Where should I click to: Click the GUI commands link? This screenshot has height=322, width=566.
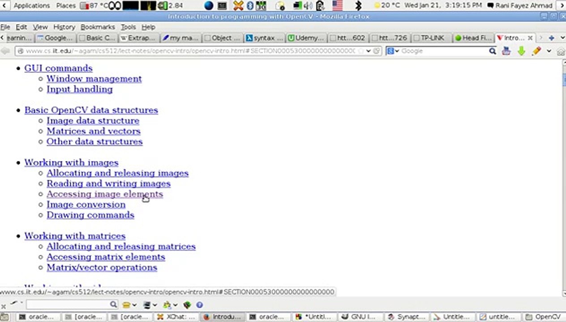pos(58,68)
